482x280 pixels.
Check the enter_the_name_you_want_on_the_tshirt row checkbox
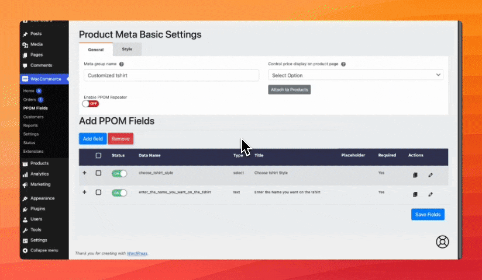pyautogui.click(x=98, y=192)
